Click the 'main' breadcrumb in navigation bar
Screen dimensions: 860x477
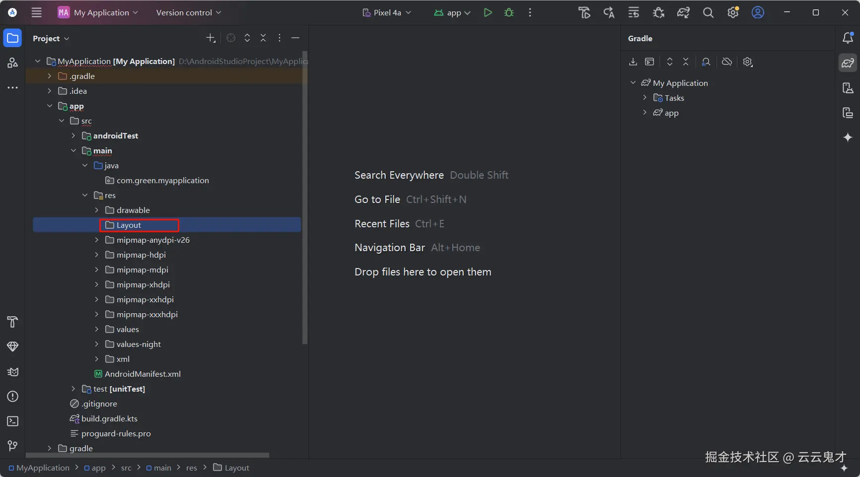tap(159, 468)
